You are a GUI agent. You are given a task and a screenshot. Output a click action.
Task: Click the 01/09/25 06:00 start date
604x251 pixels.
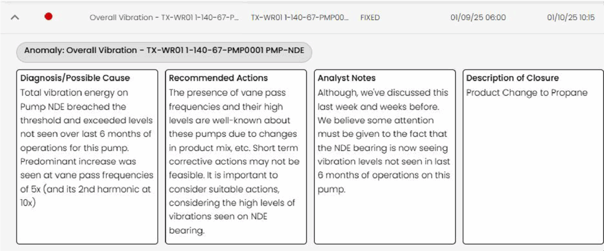pyautogui.click(x=478, y=18)
